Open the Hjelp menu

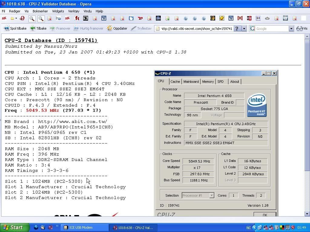coord(99,11)
